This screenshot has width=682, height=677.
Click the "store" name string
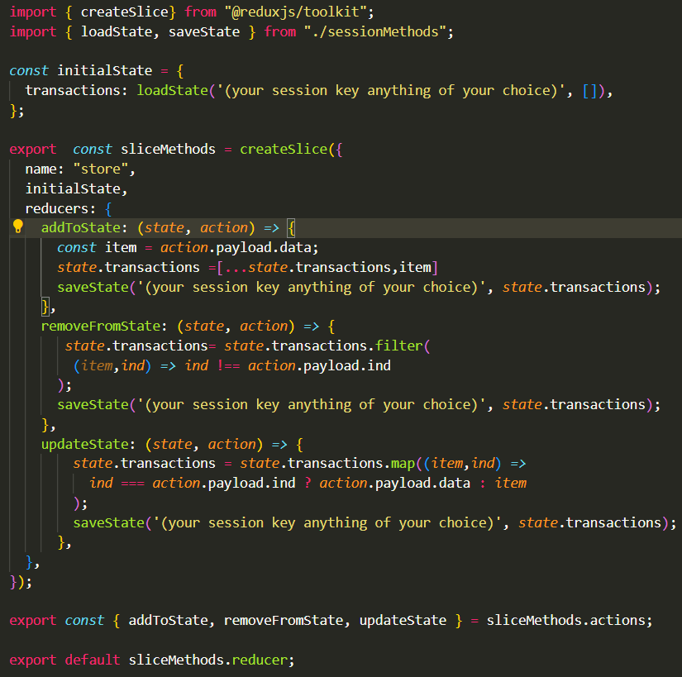tap(100, 168)
